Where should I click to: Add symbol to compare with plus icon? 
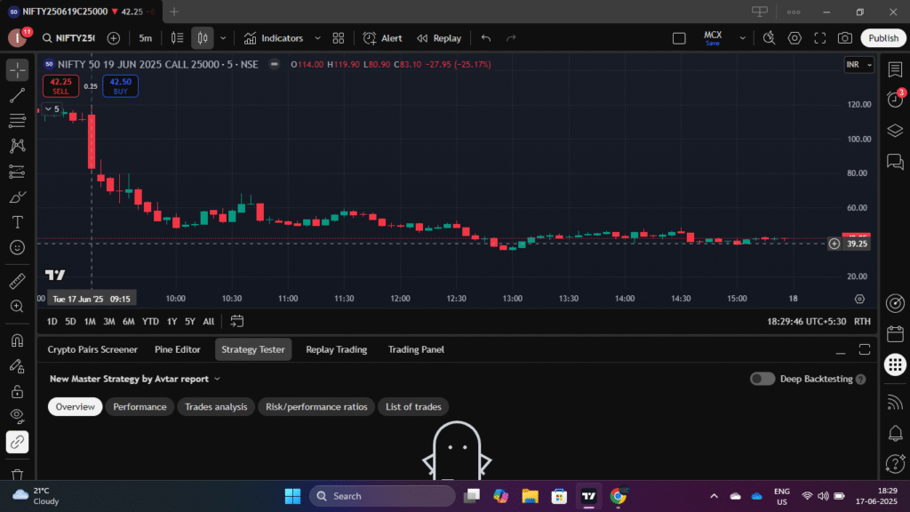[x=114, y=38]
